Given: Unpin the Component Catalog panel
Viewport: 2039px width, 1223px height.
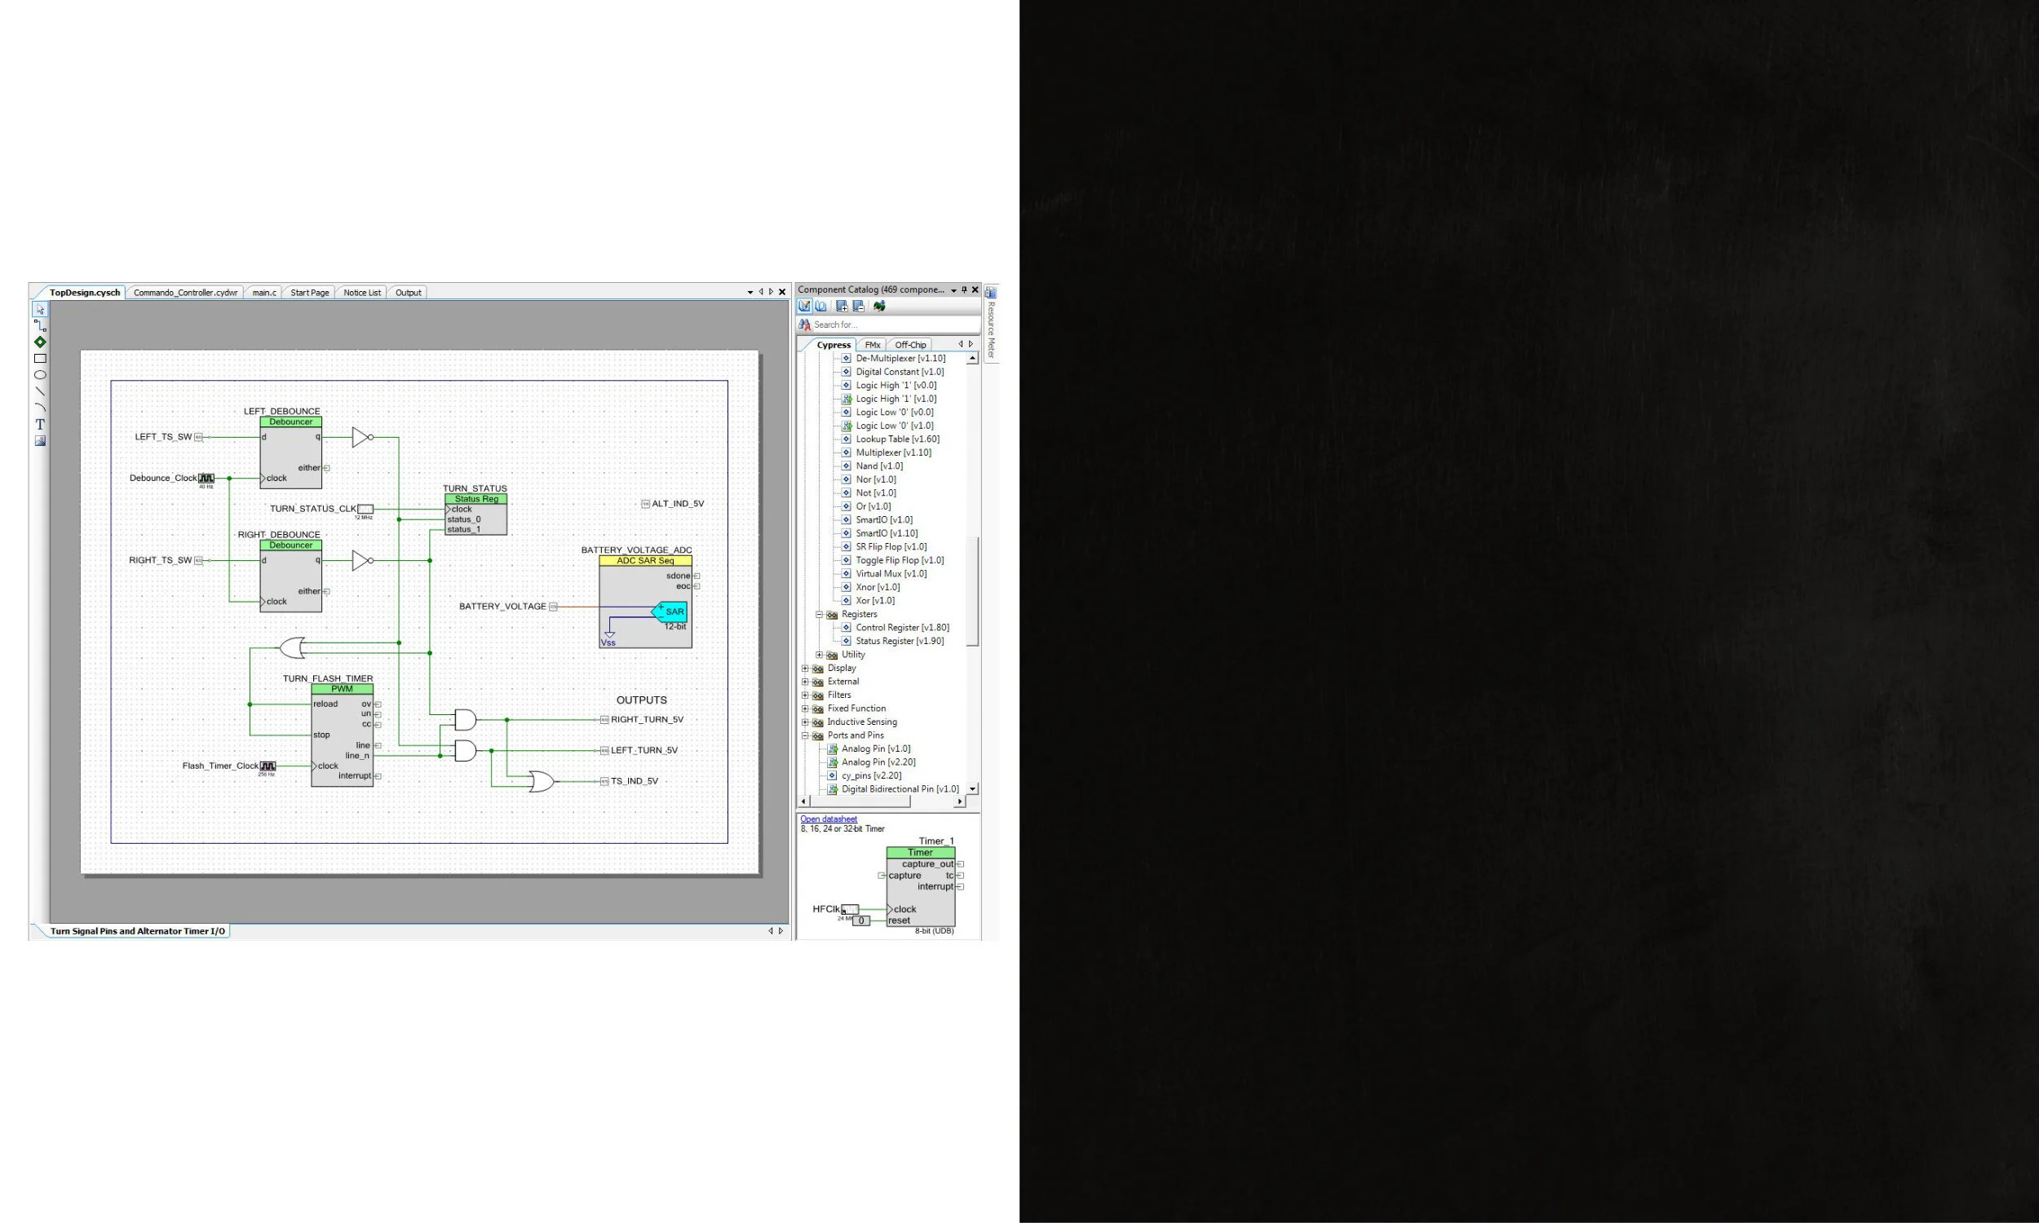Looking at the screenshot, I should click(964, 290).
